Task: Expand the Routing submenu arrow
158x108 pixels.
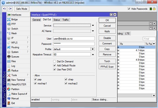Action: point(28,47)
